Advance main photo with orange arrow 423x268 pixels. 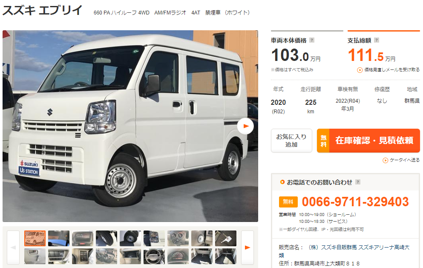(245, 126)
